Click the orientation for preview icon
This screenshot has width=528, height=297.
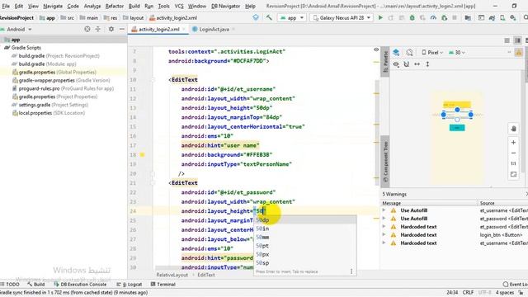click(x=409, y=52)
